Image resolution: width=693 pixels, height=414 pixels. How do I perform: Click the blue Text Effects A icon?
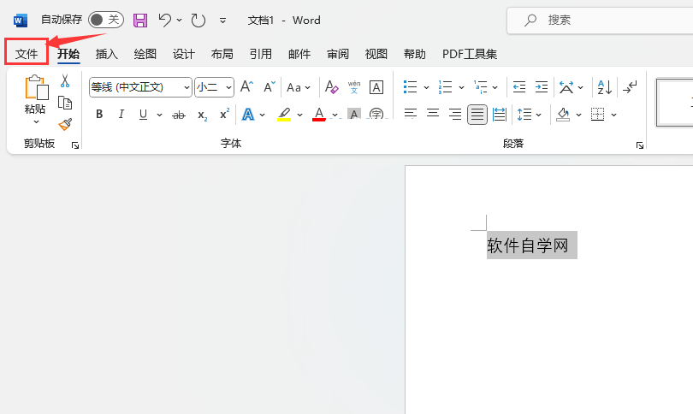point(248,115)
